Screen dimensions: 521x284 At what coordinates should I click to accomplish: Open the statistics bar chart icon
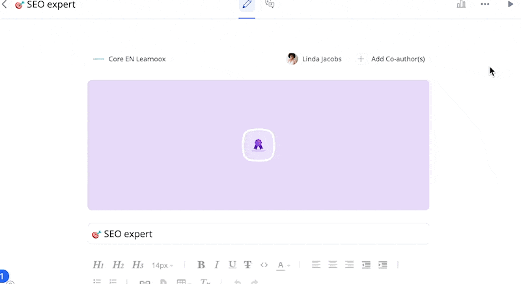click(x=461, y=4)
